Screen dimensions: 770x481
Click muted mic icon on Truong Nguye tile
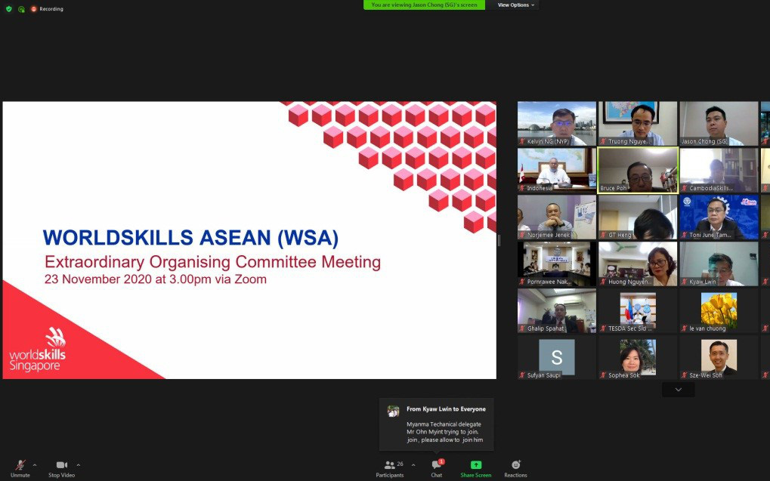(603, 141)
